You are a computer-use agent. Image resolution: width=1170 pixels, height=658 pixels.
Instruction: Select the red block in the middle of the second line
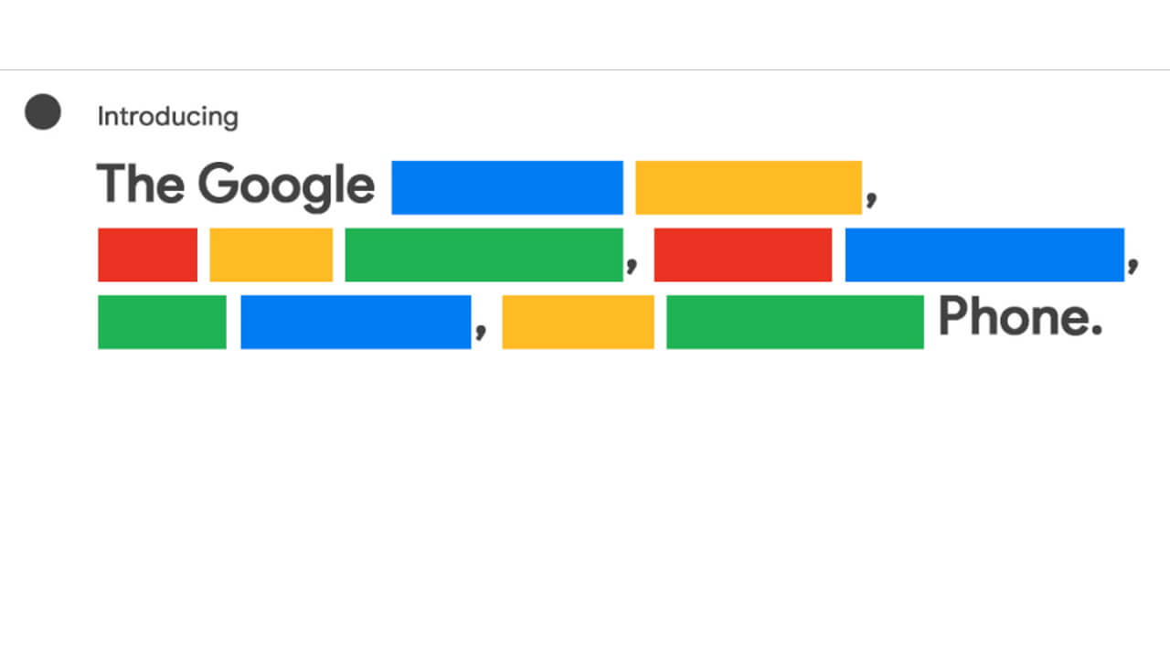pos(743,255)
